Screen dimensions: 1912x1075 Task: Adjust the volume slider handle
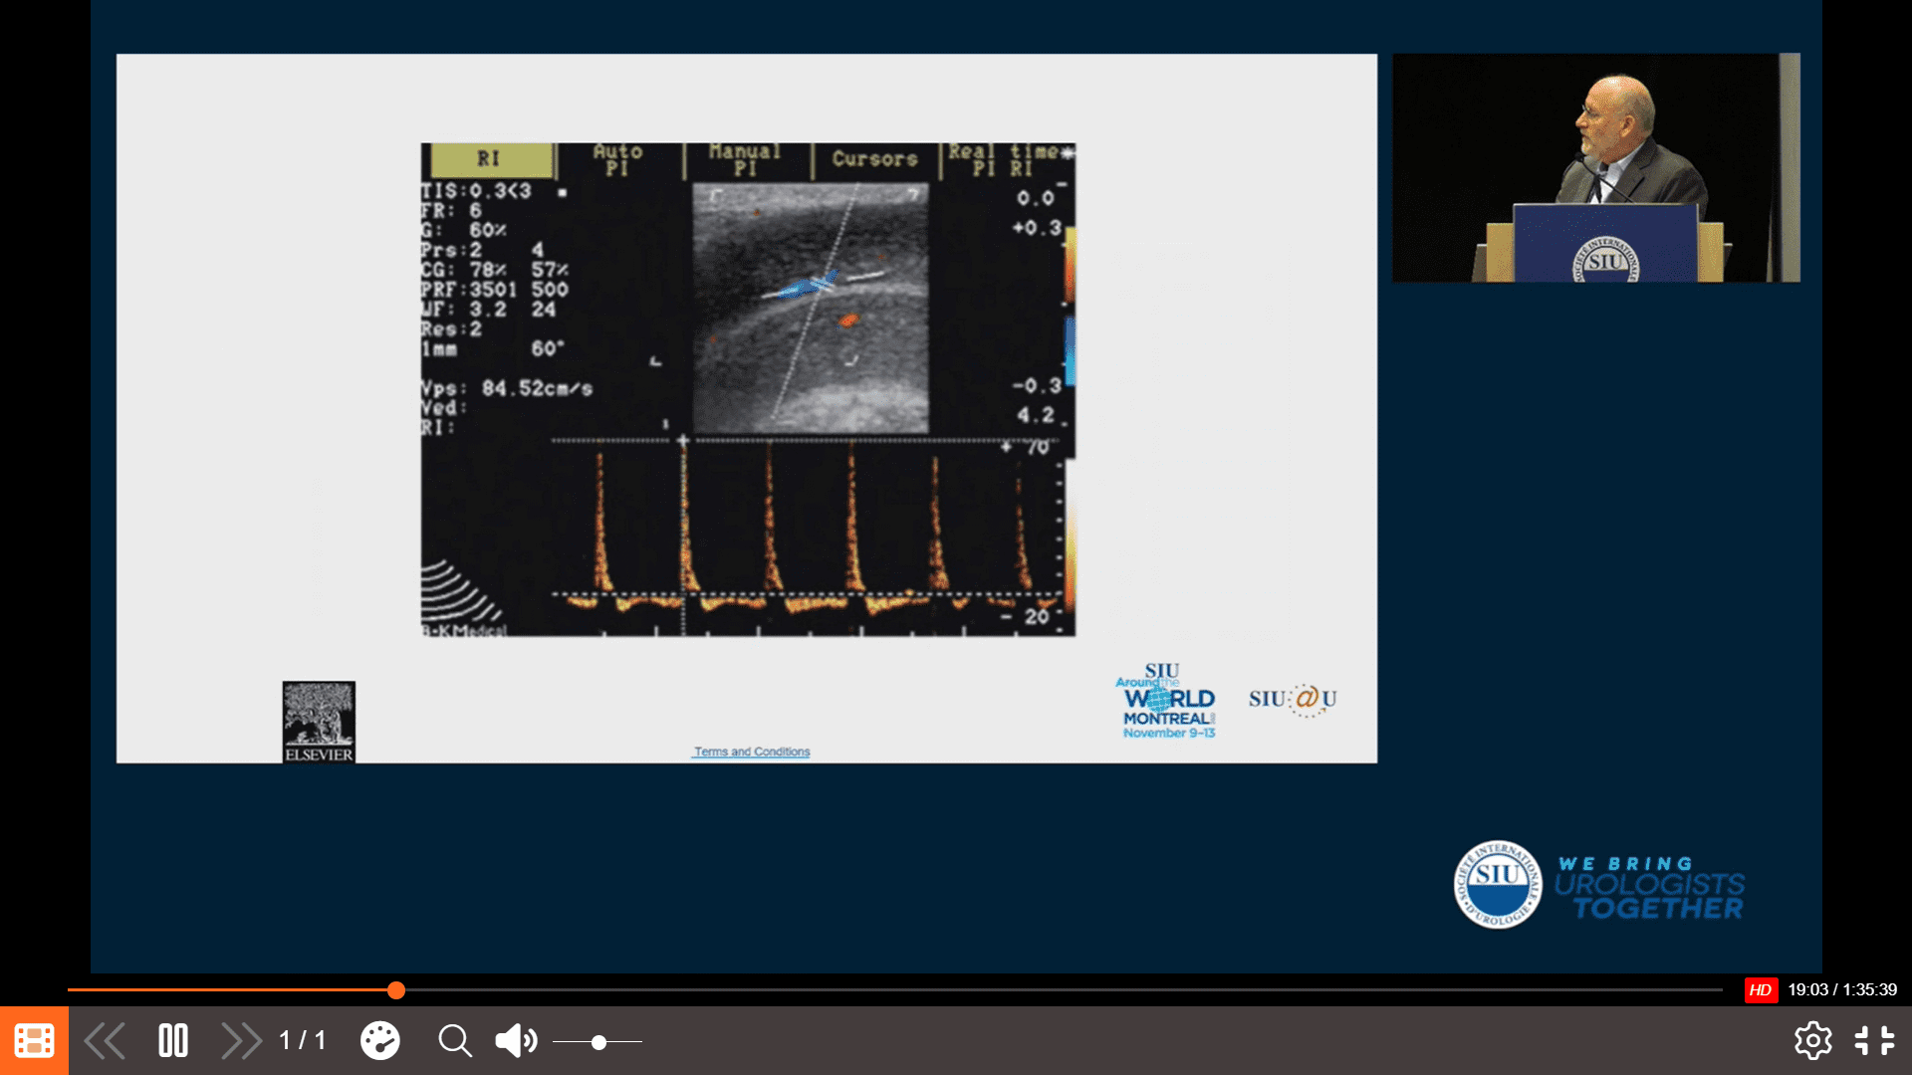[598, 1042]
